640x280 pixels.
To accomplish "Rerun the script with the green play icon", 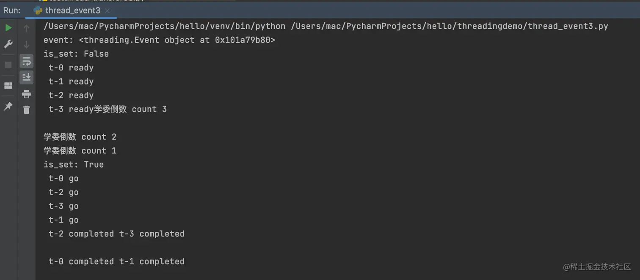I will click(8, 28).
